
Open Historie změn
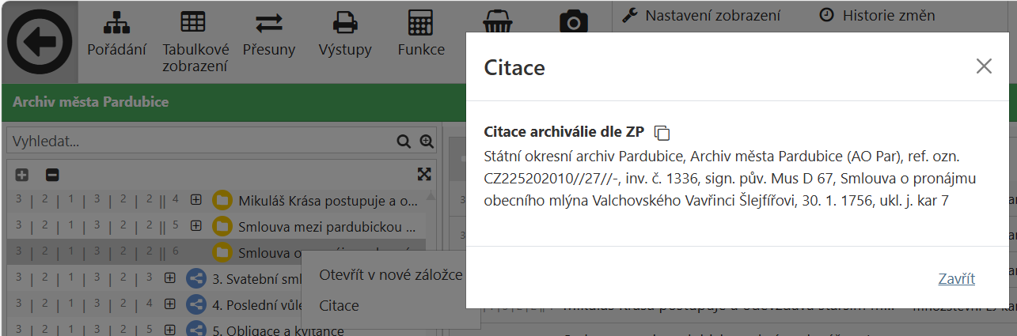(x=877, y=15)
